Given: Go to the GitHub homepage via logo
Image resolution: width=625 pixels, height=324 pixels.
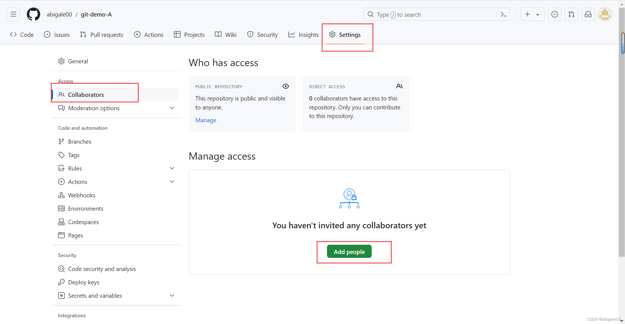Looking at the screenshot, I should coord(33,14).
